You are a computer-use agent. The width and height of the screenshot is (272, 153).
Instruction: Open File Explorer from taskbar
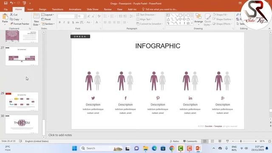145,148
